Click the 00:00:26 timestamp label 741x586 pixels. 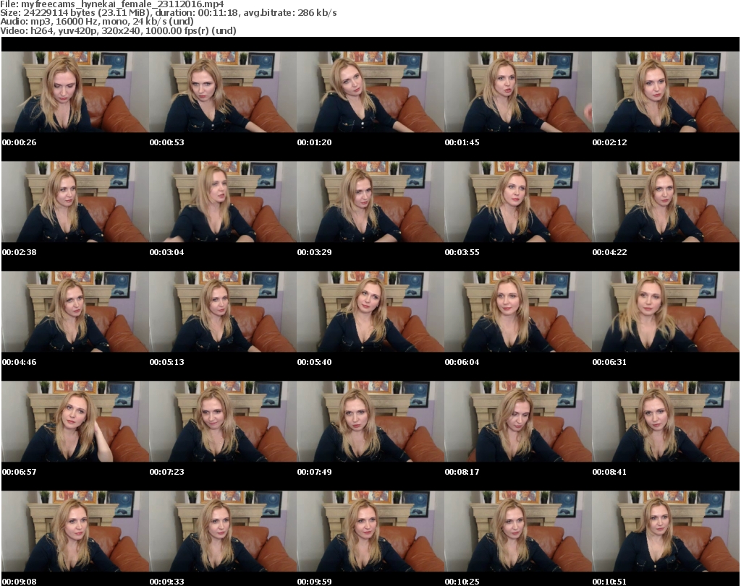[20, 142]
